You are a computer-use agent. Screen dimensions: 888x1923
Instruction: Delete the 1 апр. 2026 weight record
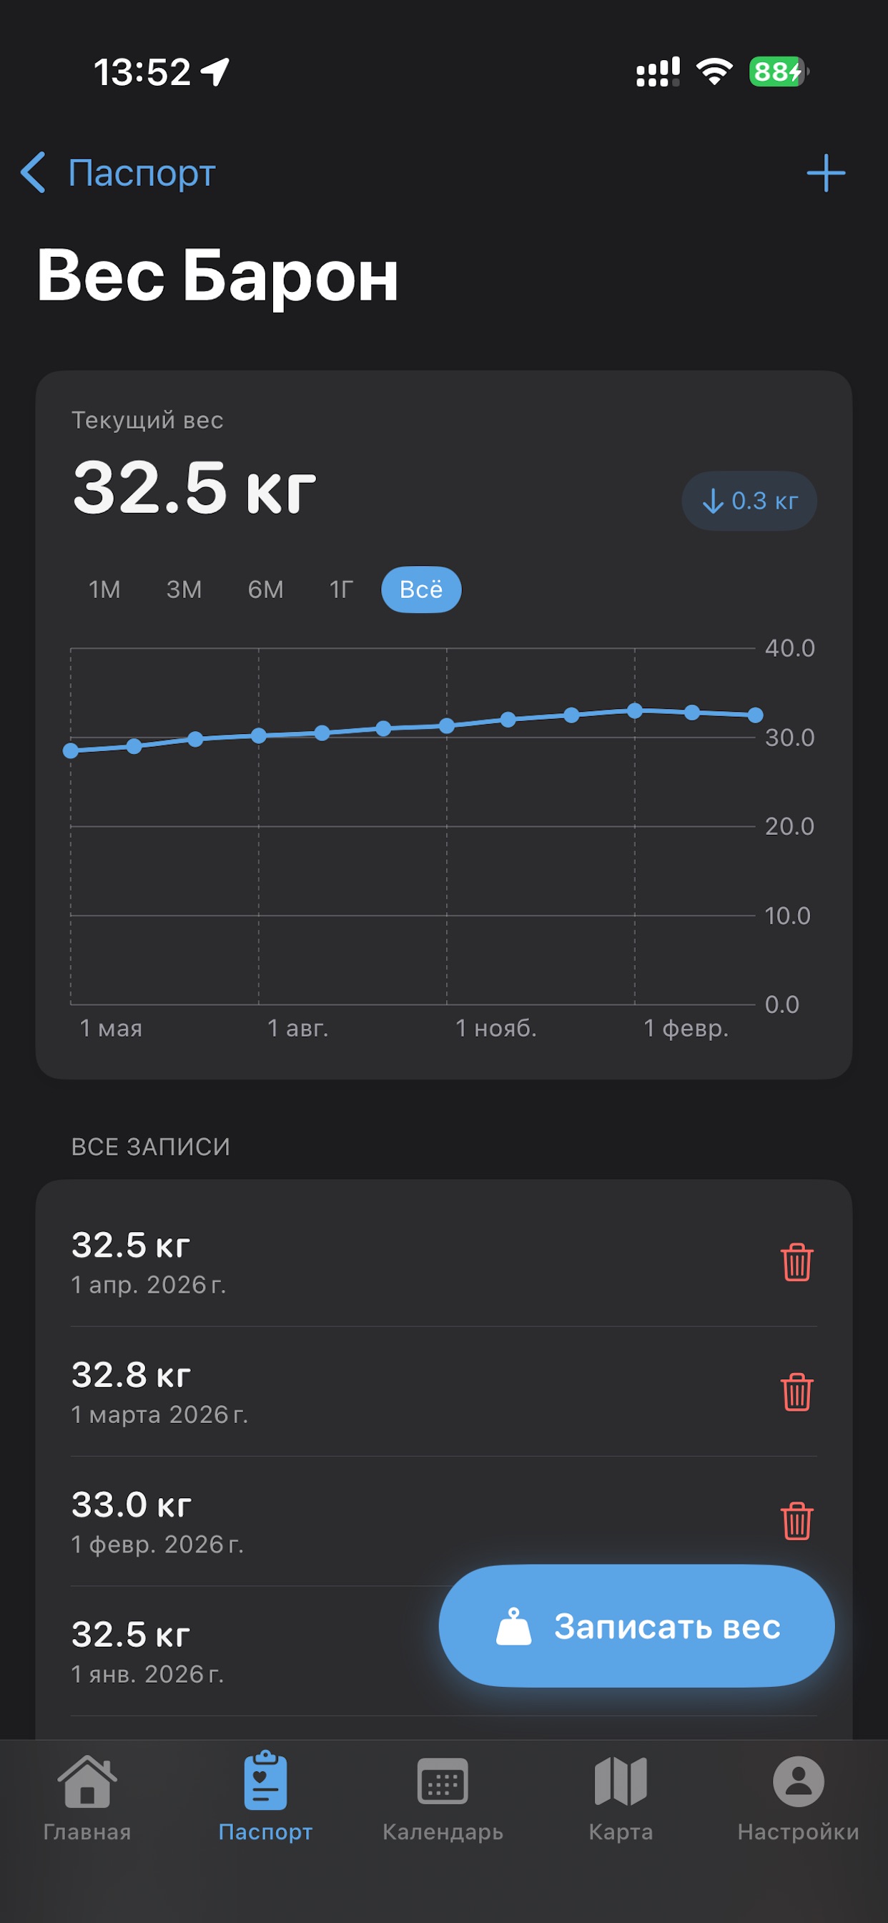796,1263
